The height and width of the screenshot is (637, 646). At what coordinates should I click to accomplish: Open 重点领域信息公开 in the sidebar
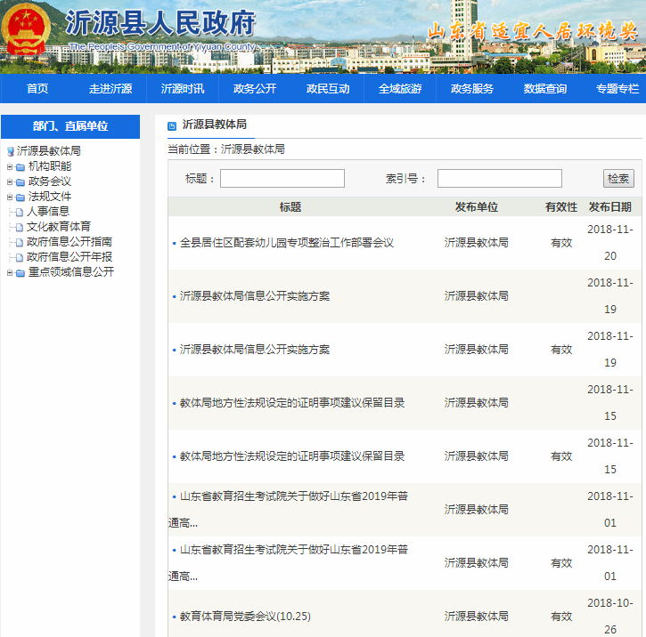click(71, 272)
